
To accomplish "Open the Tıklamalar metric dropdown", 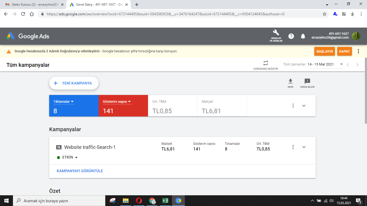I will [x=64, y=102].
